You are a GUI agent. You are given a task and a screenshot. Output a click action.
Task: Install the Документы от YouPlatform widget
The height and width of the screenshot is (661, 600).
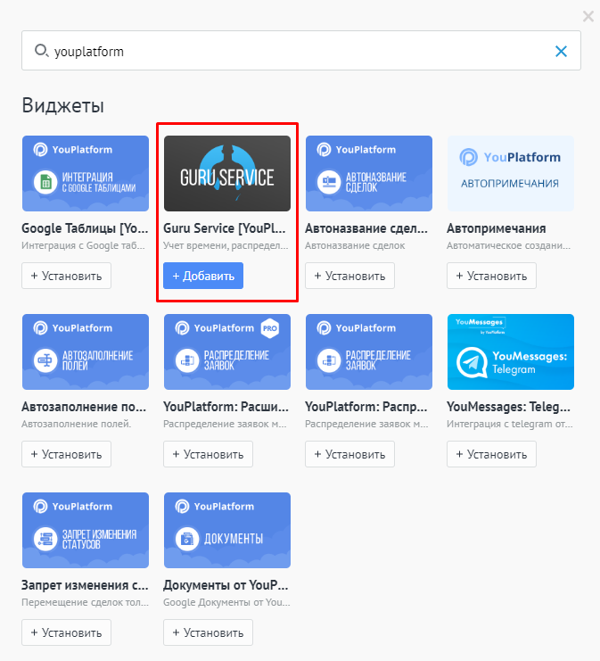(208, 632)
